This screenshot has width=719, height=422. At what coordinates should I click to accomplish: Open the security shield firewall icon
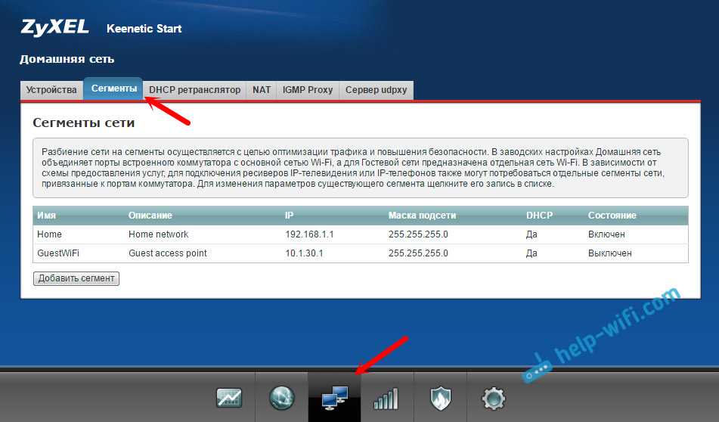[440, 398]
